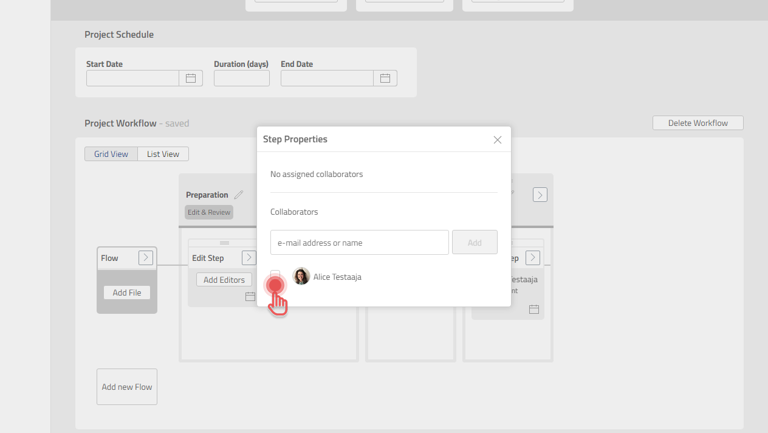Open the calendar icon inside Edit Step card
The height and width of the screenshot is (433, 768).
tap(250, 296)
